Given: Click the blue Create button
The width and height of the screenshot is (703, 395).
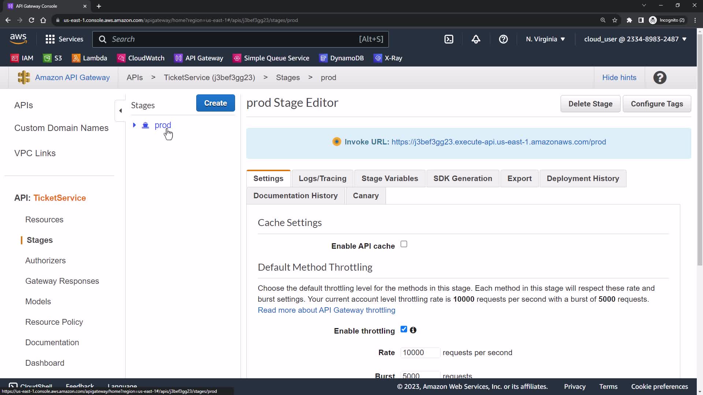Looking at the screenshot, I should pos(215,103).
